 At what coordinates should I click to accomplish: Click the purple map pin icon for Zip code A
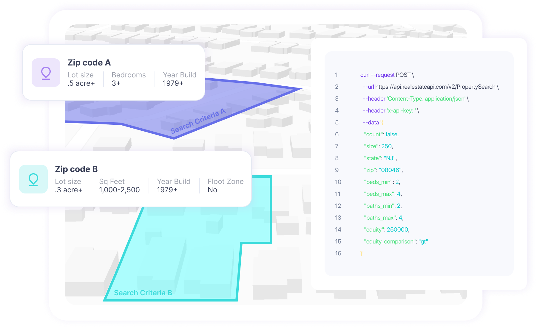pos(46,73)
